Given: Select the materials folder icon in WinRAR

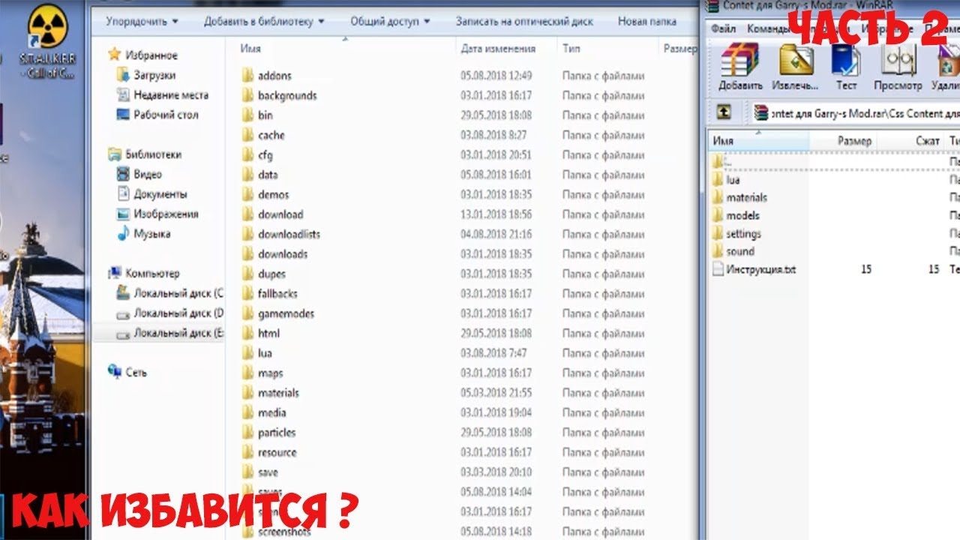Looking at the screenshot, I should (x=718, y=197).
